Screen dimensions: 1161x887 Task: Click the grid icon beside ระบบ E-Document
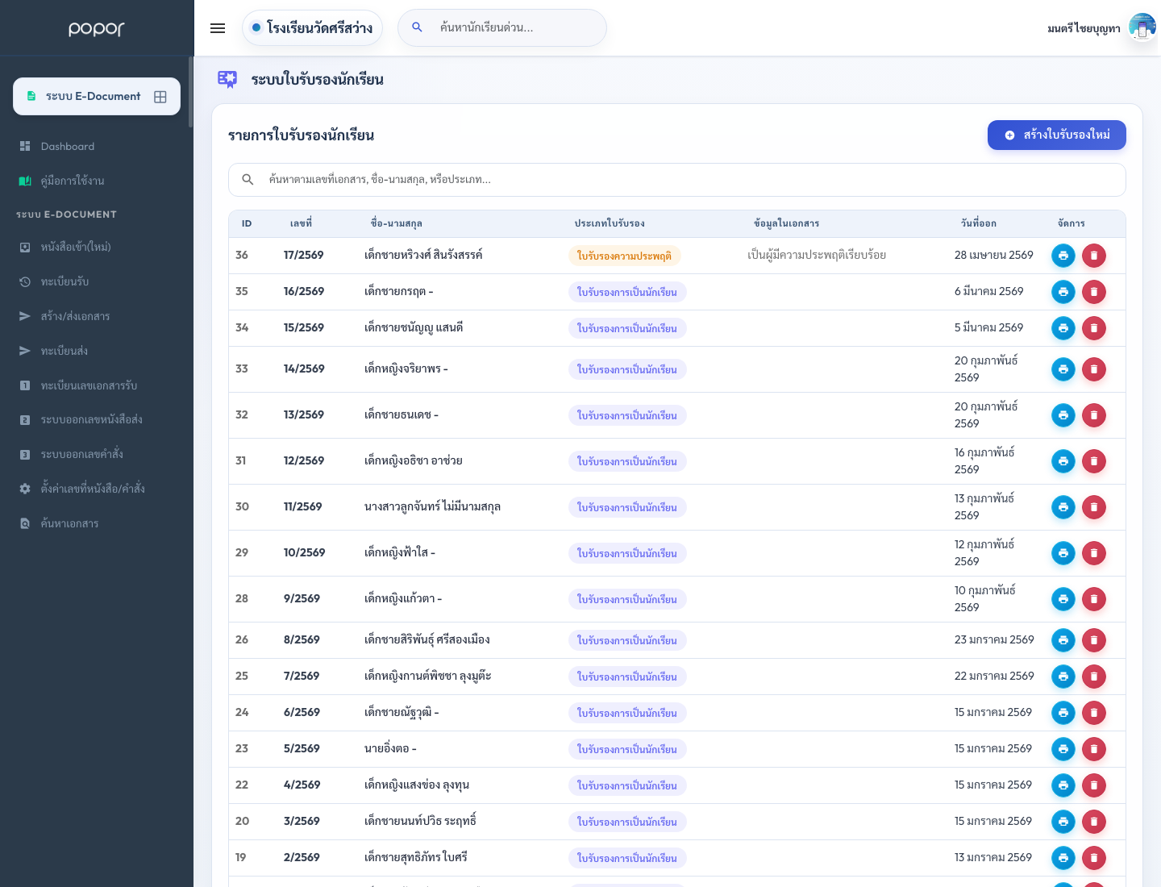(x=160, y=97)
